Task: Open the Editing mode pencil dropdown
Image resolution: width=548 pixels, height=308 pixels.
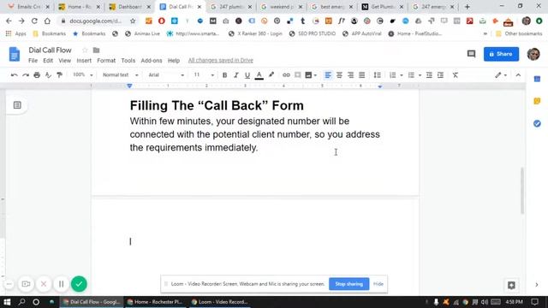Action: tap(501, 75)
